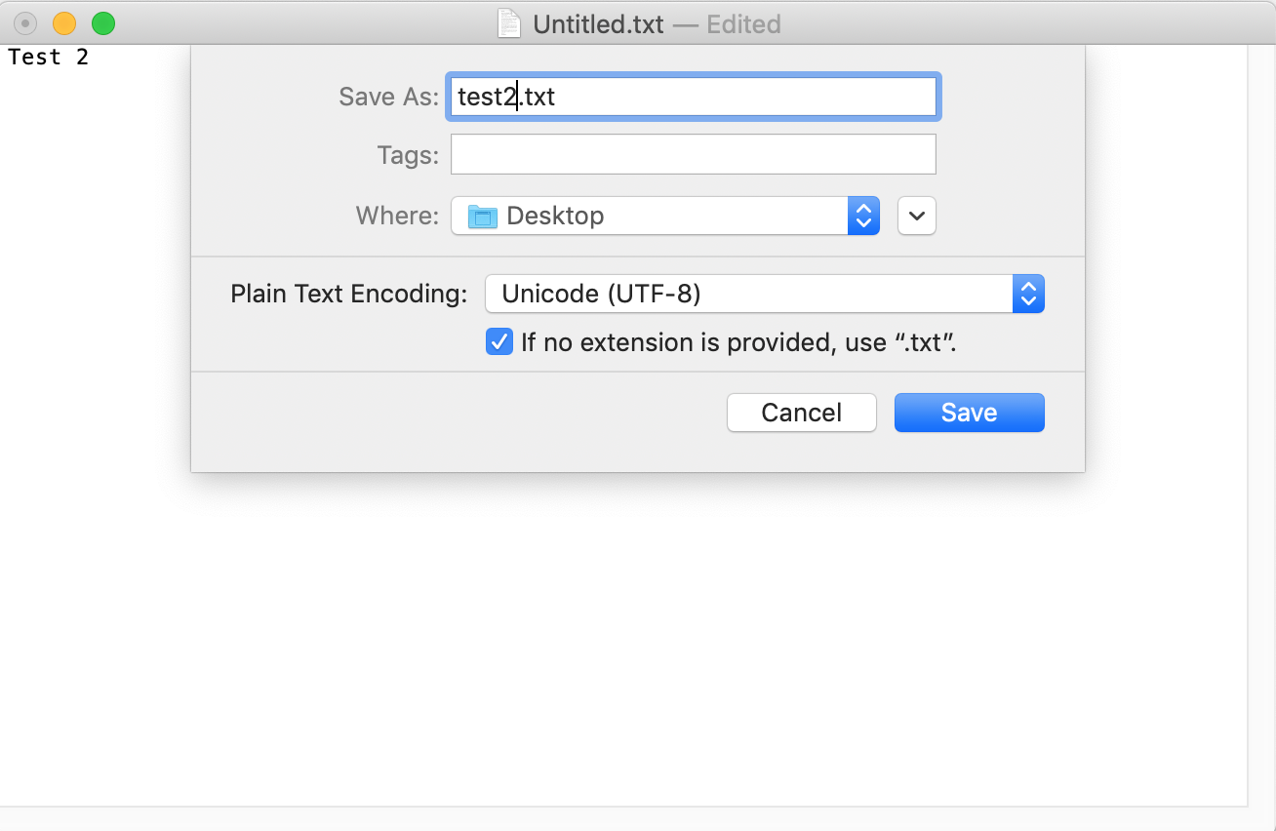Cancel the save dialog
Screen dimensions: 1276x831
tap(801, 413)
